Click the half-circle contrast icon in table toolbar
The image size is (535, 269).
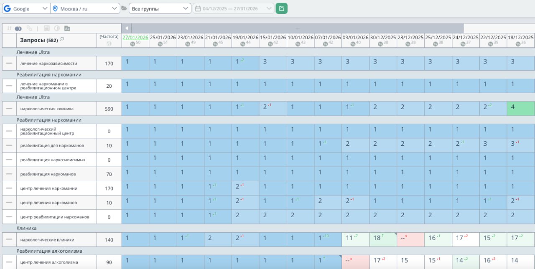pyautogui.click(x=57, y=28)
